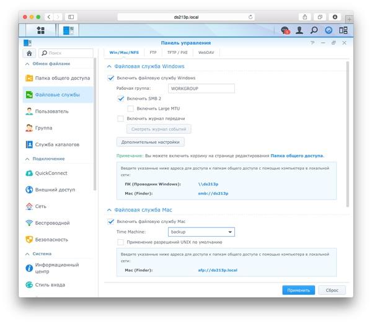372x324 pixels.
Task: Click afp://ds213p.local address link
Action: pyautogui.click(x=218, y=270)
